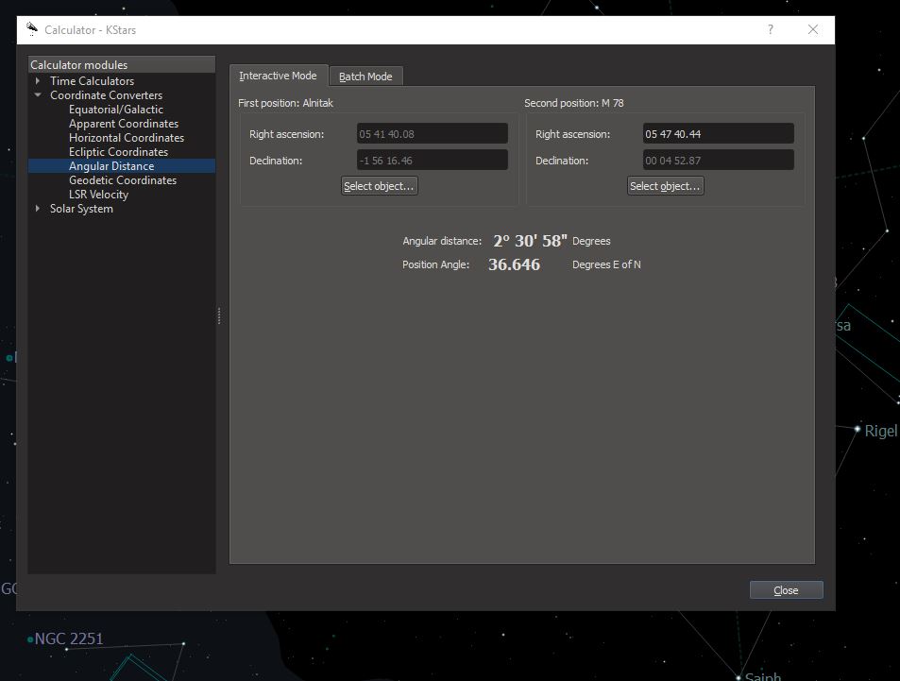Click first position Right ascension field

tap(433, 134)
